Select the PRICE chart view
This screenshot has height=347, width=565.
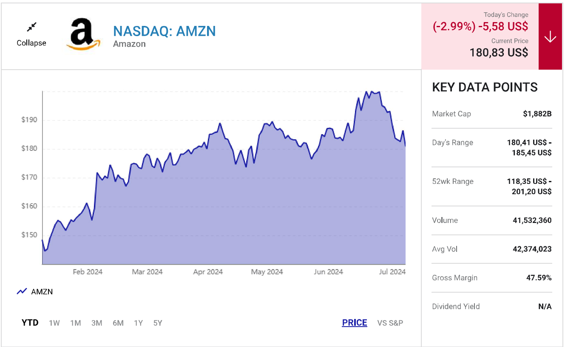tap(355, 323)
